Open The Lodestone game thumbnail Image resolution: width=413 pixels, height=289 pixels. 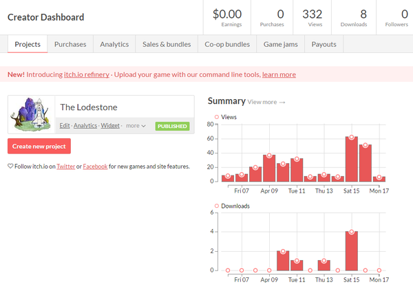click(x=31, y=114)
